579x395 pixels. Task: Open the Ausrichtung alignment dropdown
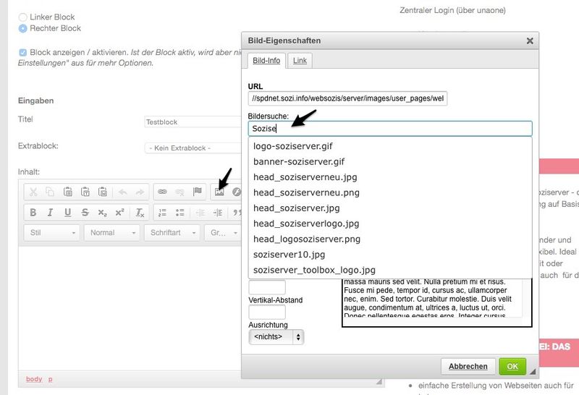pos(276,336)
